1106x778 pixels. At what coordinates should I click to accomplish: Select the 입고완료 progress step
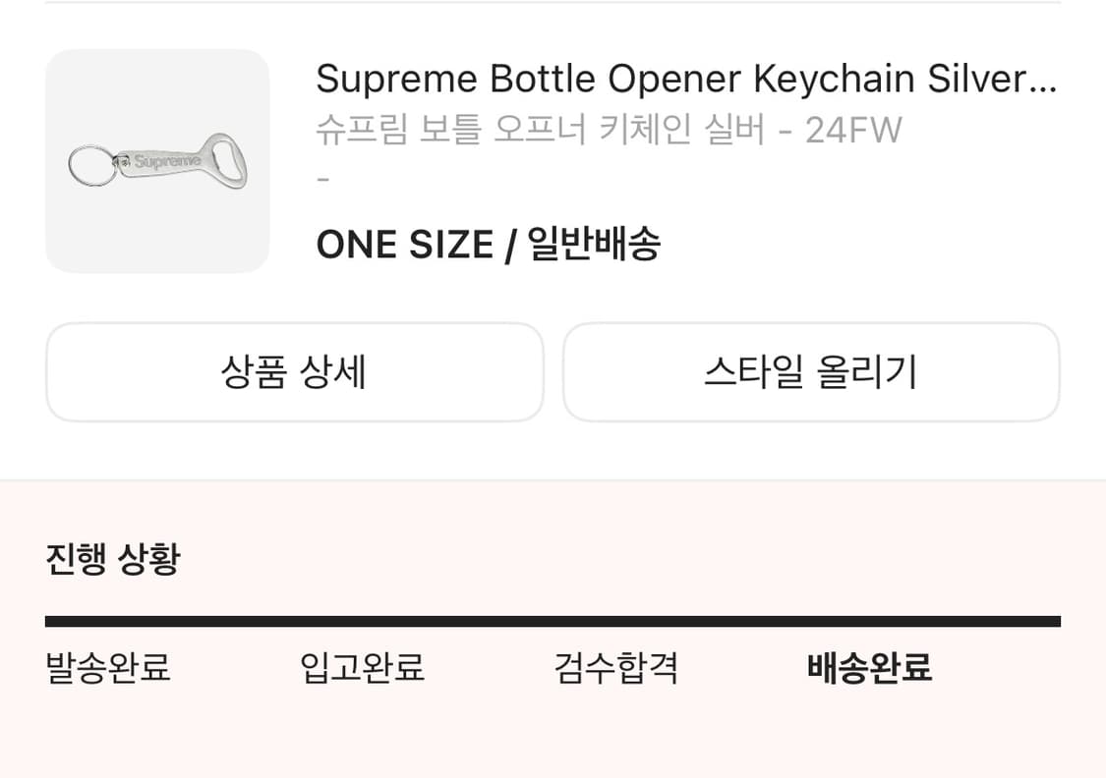click(362, 668)
